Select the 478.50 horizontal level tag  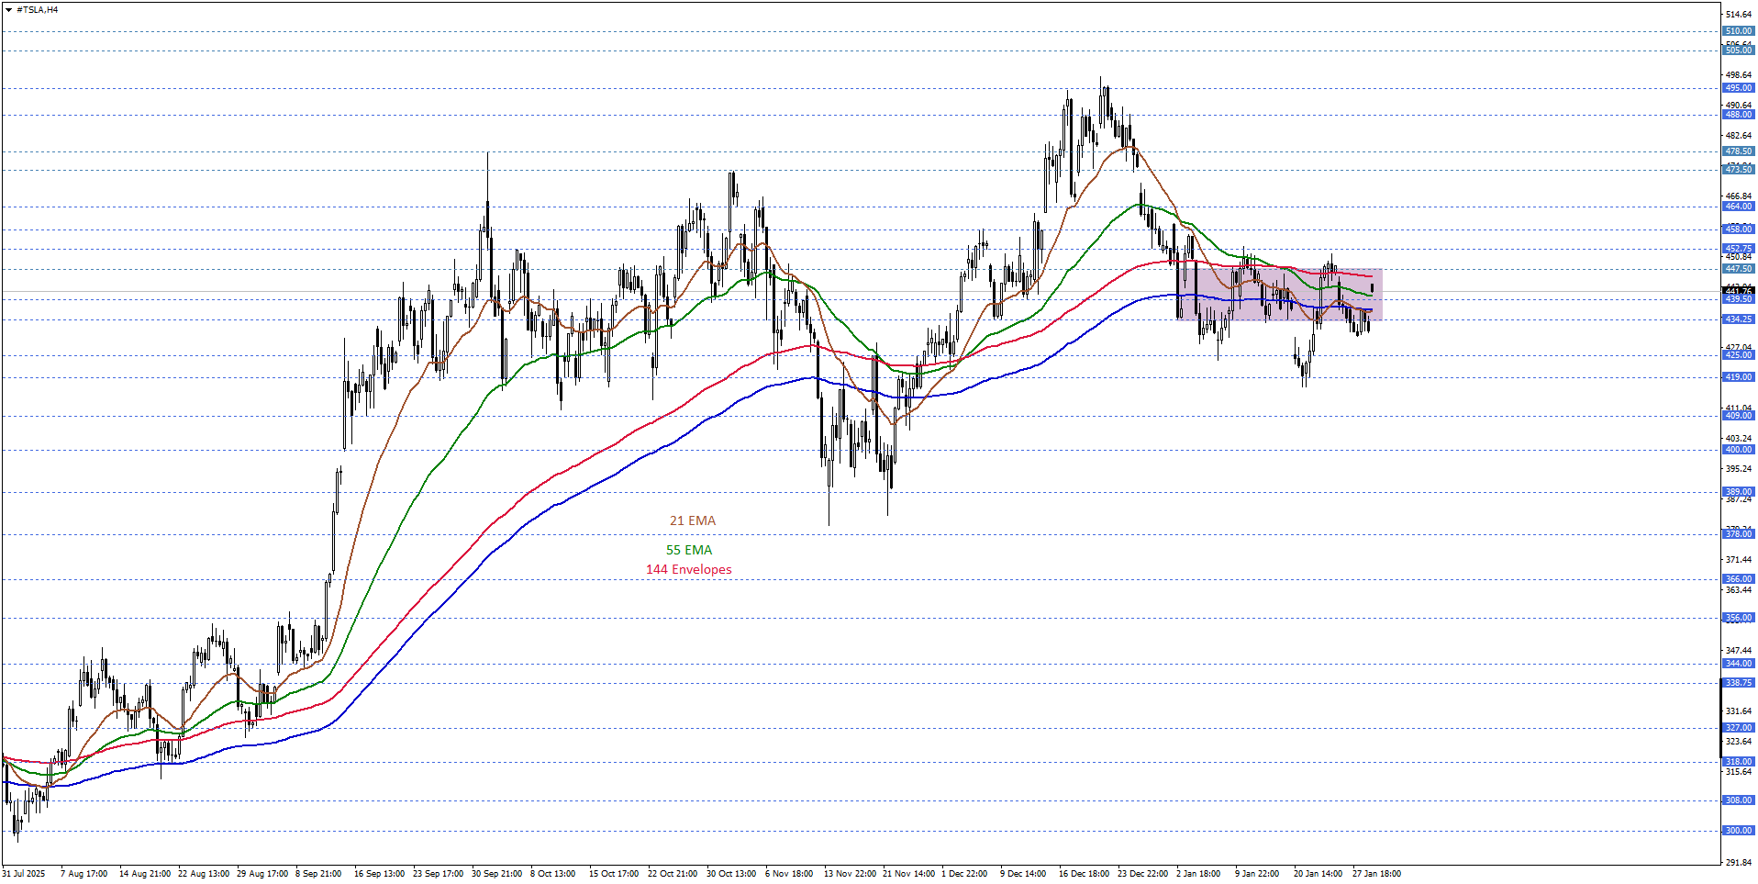[1738, 151]
